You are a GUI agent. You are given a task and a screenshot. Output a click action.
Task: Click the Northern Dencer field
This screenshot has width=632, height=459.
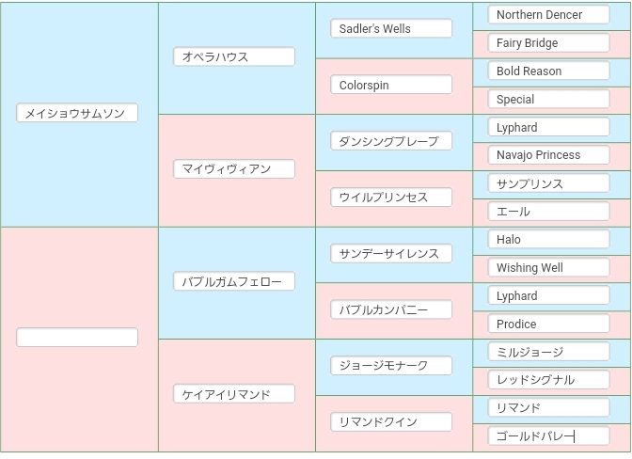pos(549,15)
